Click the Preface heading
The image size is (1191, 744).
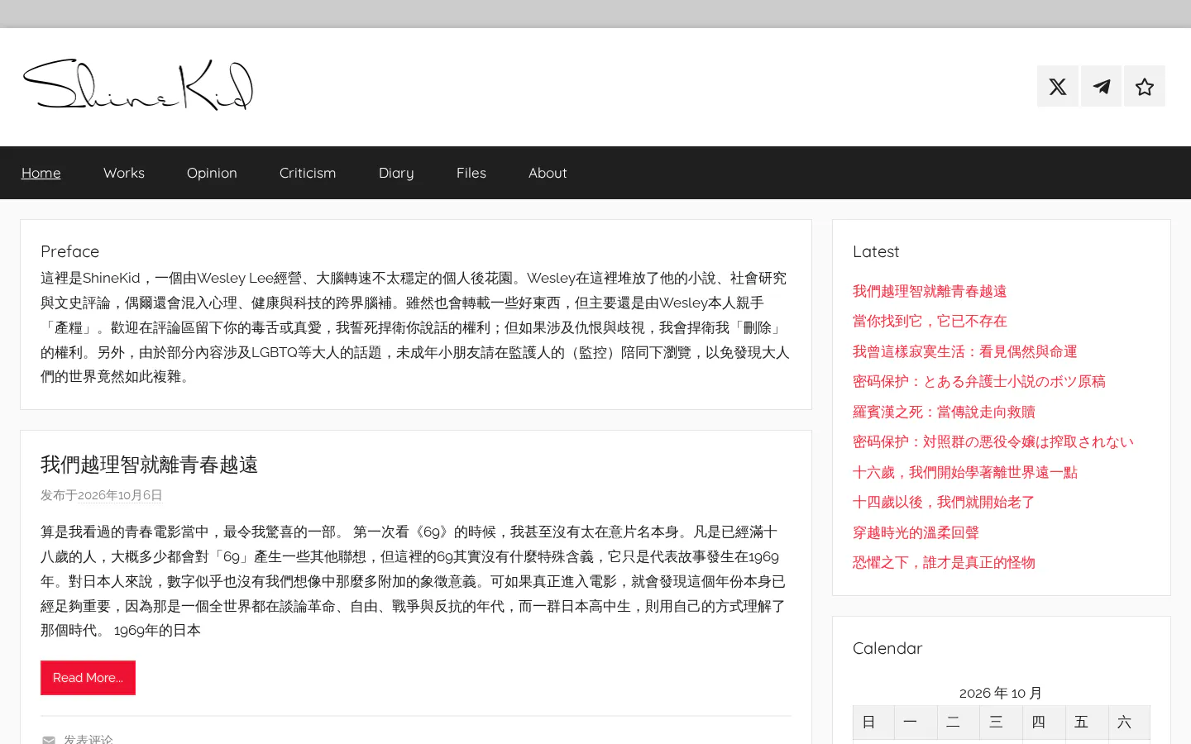[69, 251]
